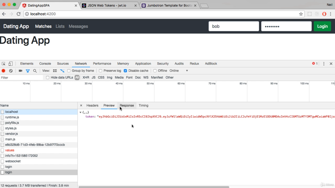
Task: Activate the inspect element picker icon
Action: tap(3, 64)
